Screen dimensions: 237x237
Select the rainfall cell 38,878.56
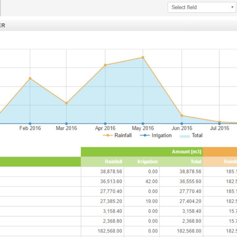tap(102, 172)
